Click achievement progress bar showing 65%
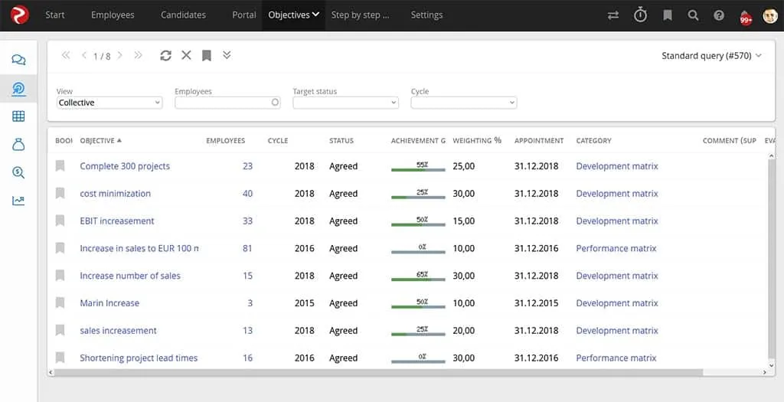784x402 pixels. [417, 277]
